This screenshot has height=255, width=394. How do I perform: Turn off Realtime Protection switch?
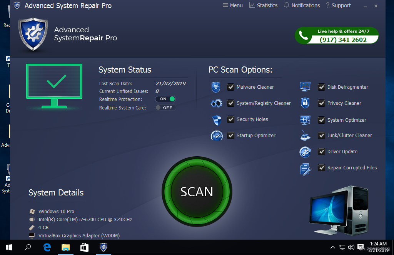(165, 99)
